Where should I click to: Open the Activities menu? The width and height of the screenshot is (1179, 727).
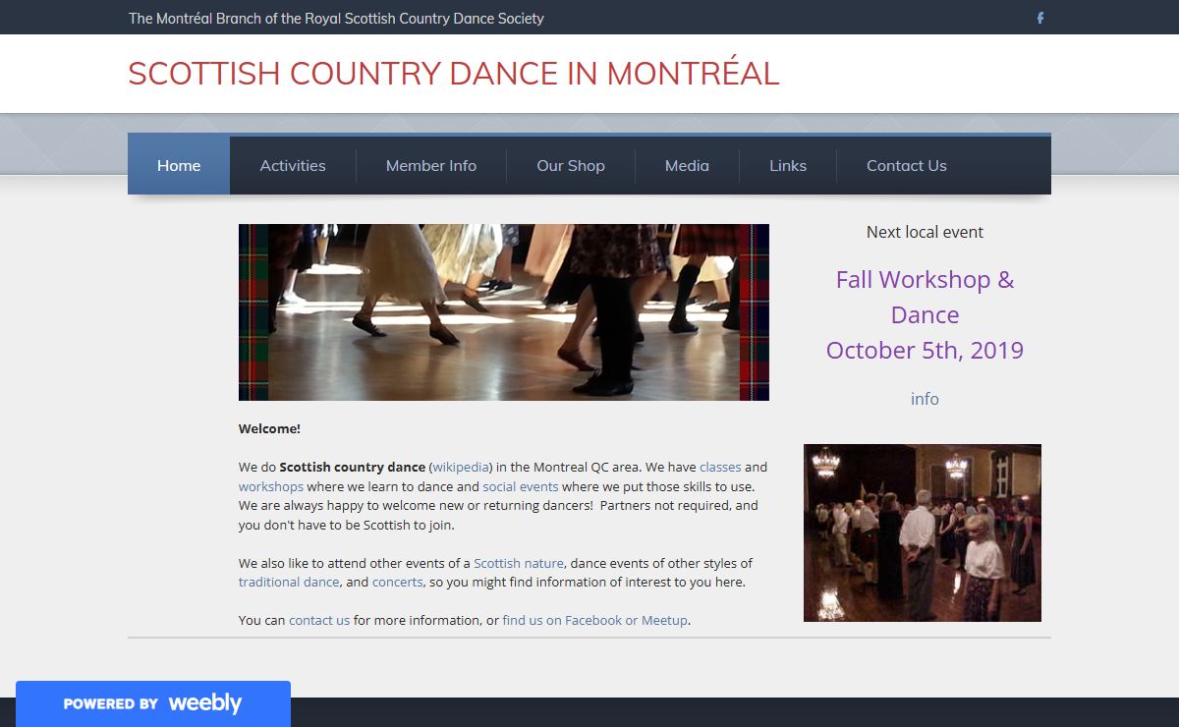click(x=293, y=165)
